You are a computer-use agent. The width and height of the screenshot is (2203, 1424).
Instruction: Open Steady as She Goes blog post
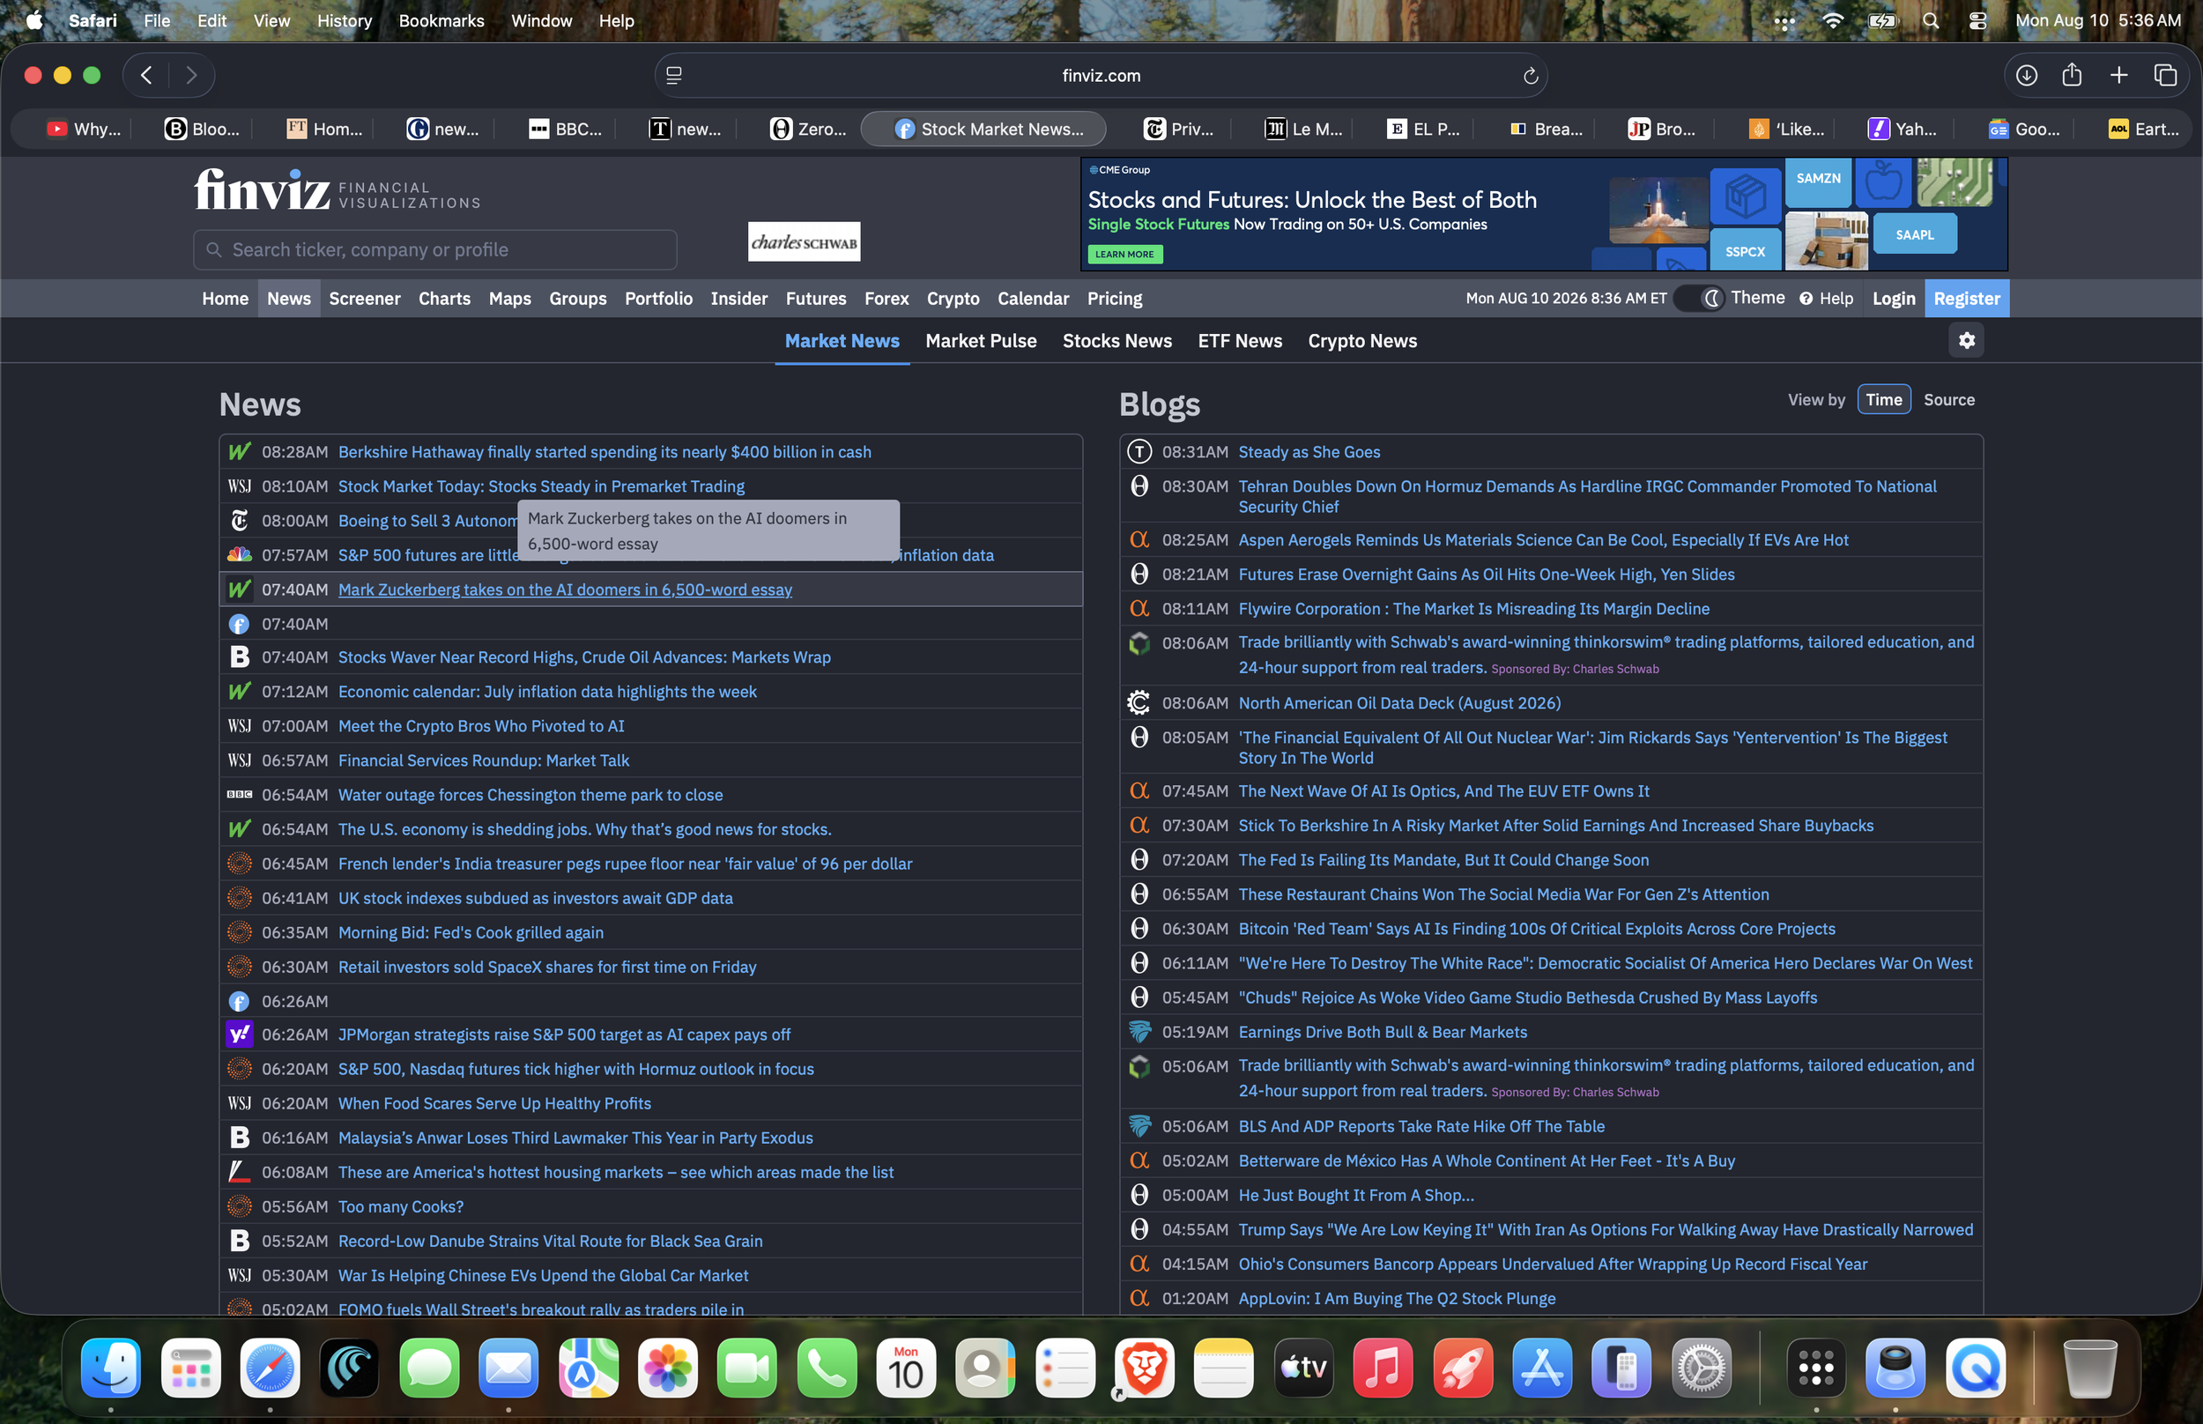pos(1309,452)
